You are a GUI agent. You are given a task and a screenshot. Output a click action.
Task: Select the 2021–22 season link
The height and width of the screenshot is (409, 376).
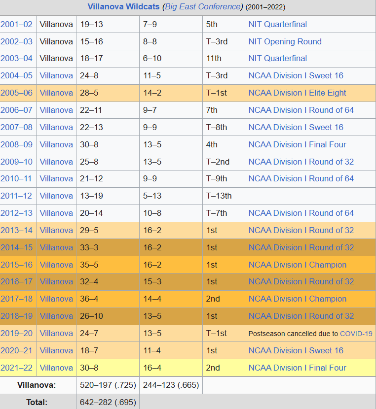(16, 368)
